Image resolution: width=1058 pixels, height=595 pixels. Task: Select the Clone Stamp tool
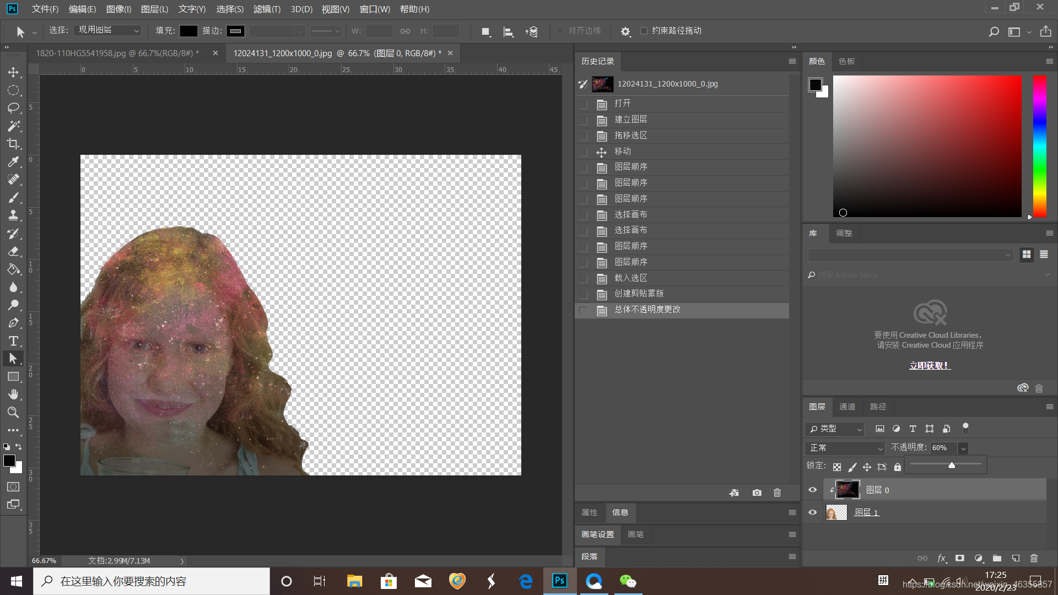13,215
